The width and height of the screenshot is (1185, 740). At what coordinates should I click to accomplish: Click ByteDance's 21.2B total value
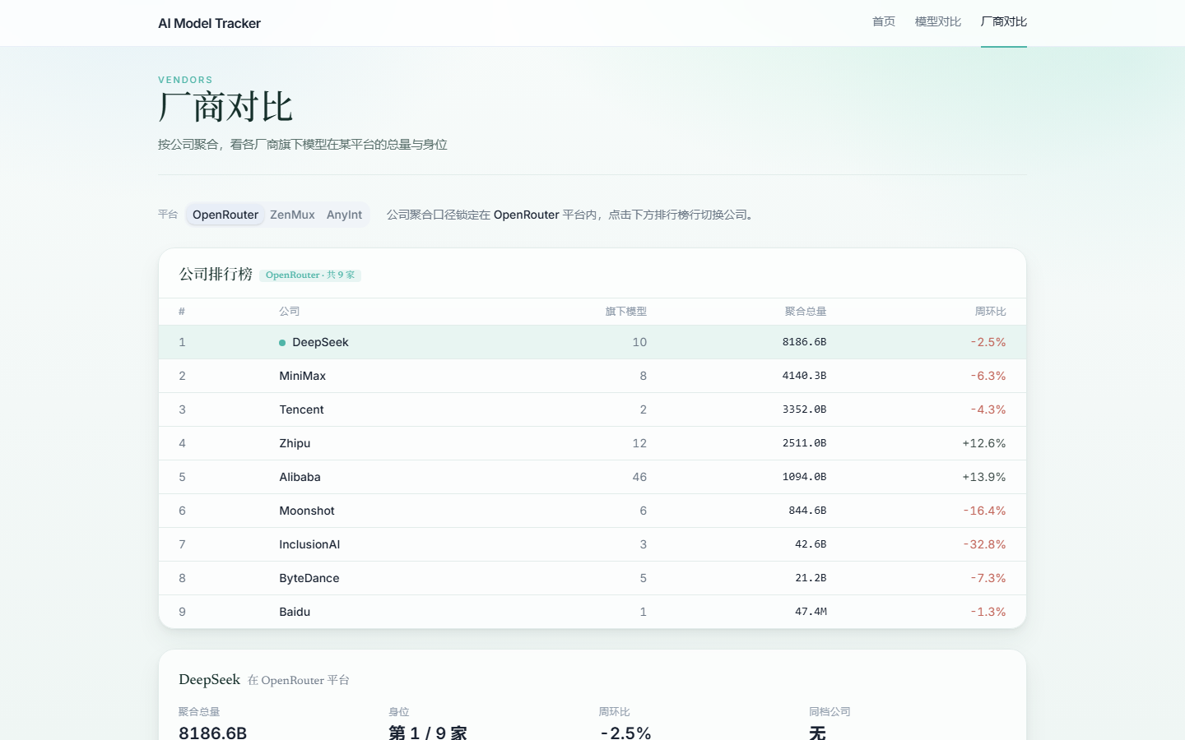click(811, 578)
